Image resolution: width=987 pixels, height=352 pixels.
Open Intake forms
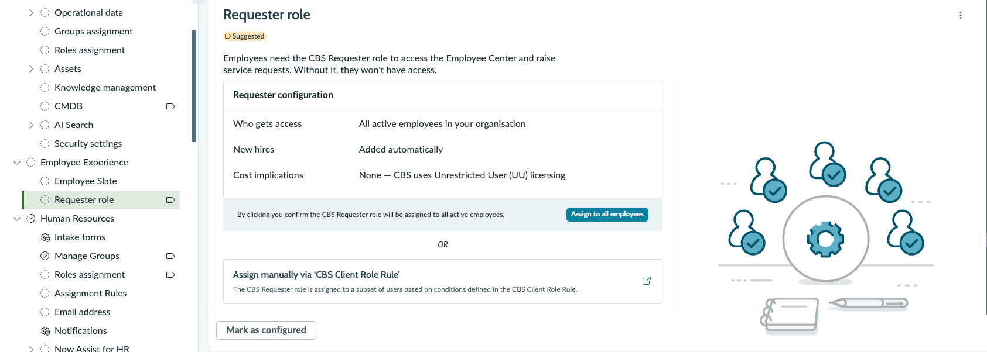click(x=80, y=237)
